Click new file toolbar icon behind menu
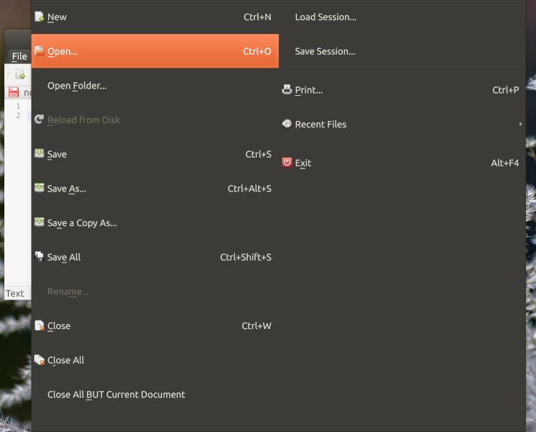This screenshot has height=432, width=536. coord(20,73)
